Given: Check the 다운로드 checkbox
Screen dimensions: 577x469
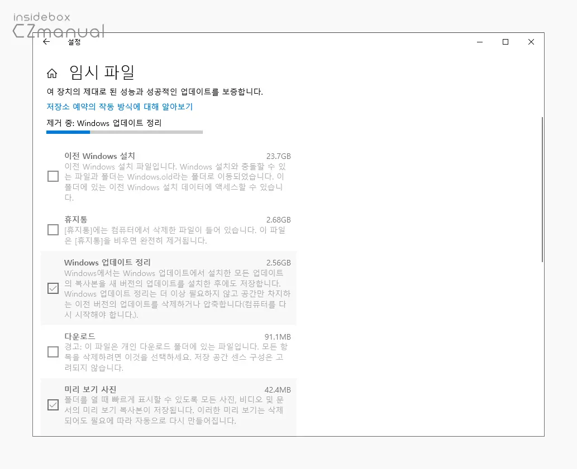Looking at the screenshot, I should pos(53,352).
